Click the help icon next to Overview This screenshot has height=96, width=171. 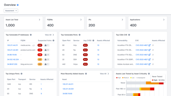(18, 5)
